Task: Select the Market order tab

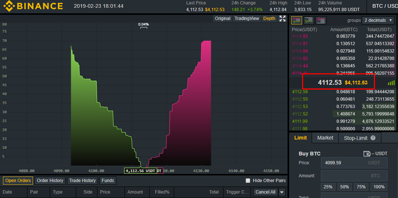Action: 325,138
